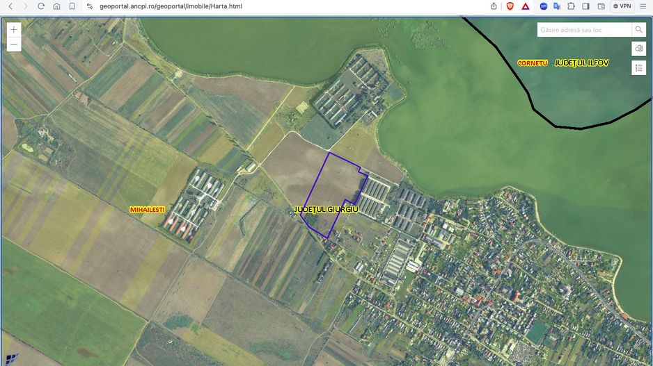
Task: Open the browser home page
Action: 56,6
